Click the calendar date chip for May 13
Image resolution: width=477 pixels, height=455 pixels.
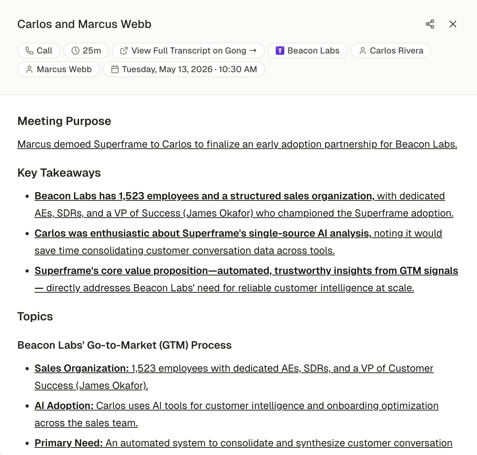point(184,69)
